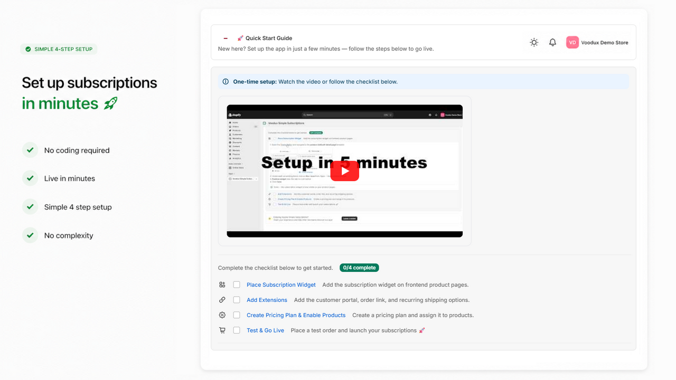Click the checkmark beside Simple 4 step setup

pyautogui.click(x=30, y=207)
